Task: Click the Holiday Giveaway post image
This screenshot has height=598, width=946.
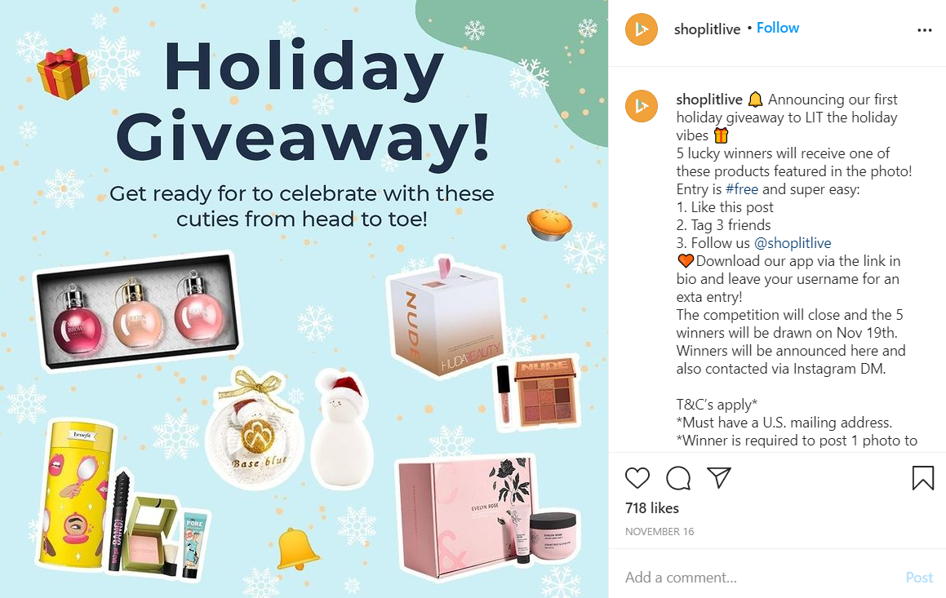Action: pos(304,299)
